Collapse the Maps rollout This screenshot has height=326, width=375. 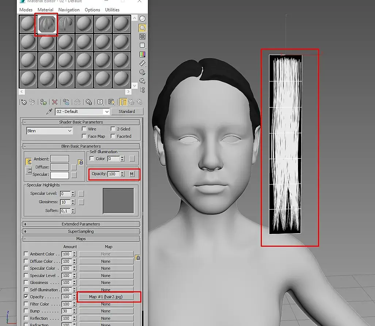(x=81, y=239)
